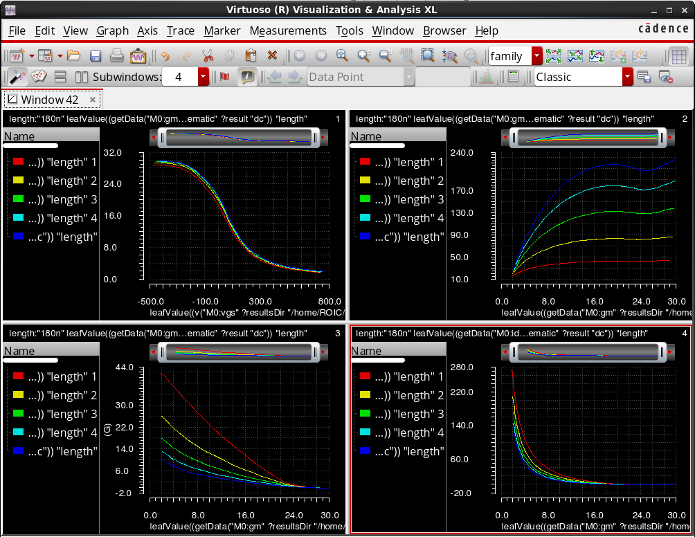Click the Undo arrow icon
The image size is (695, 537).
pos(165,56)
